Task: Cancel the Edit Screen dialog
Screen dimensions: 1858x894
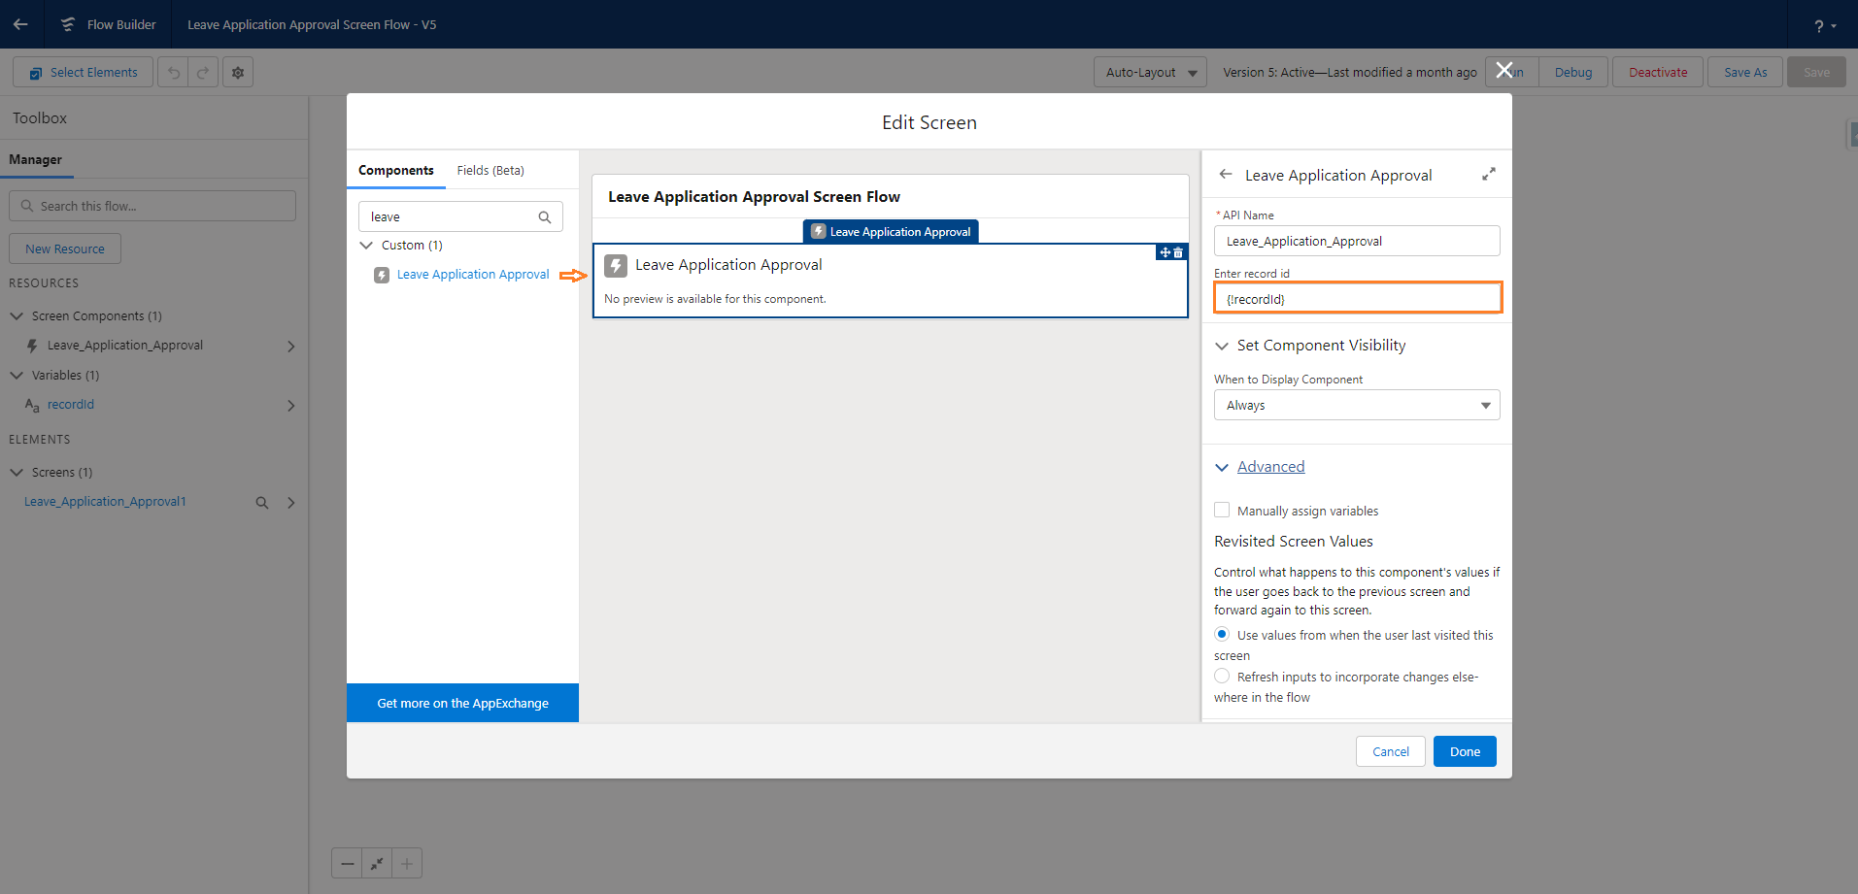Action: pos(1391,751)
